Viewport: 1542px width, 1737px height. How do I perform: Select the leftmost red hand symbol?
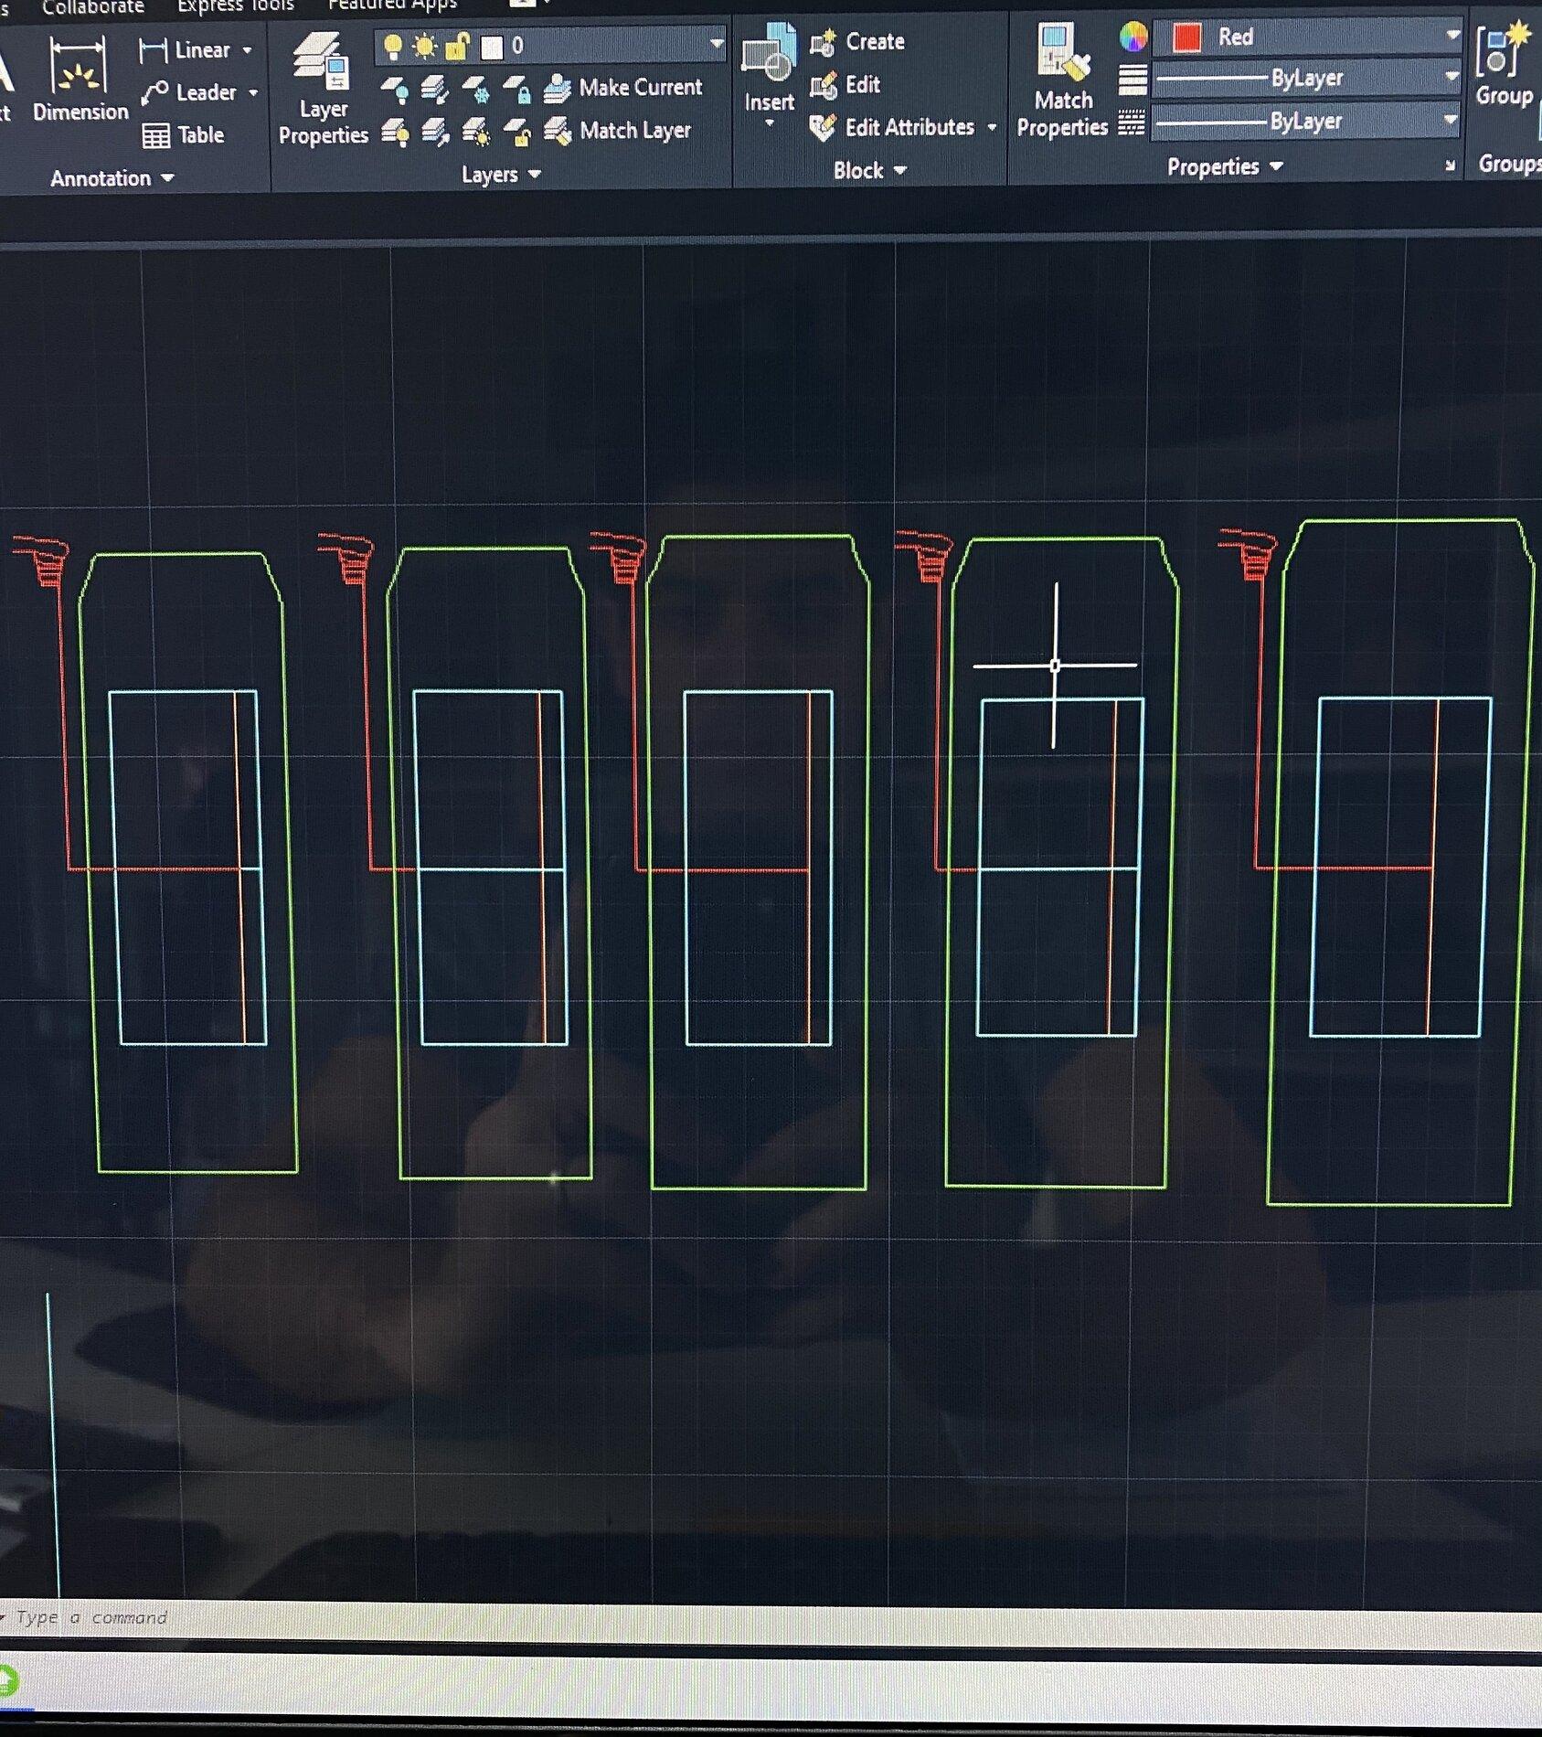coord(42,559)
